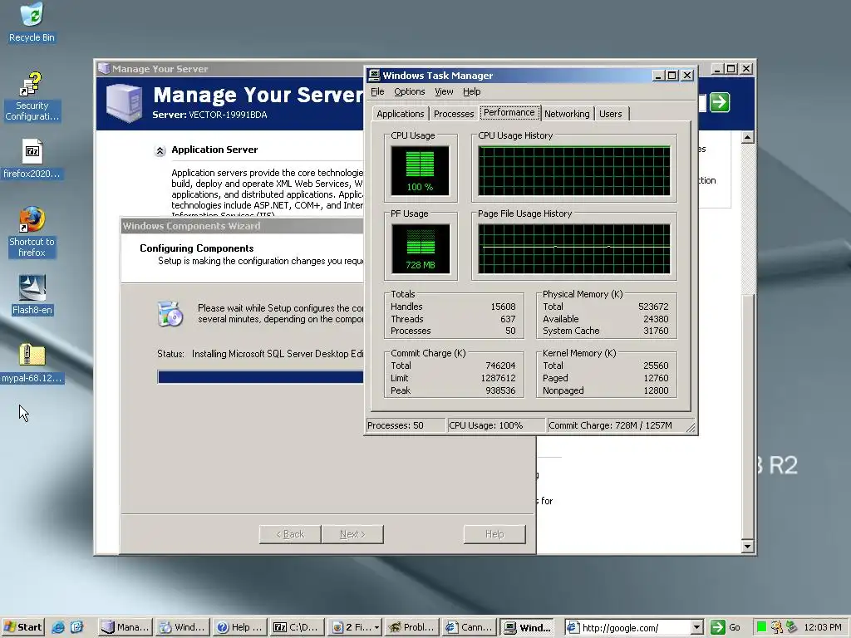The image size is (851, 638).
Task: Open the View menu in Task Manager
Action: [x=444, y=91]
